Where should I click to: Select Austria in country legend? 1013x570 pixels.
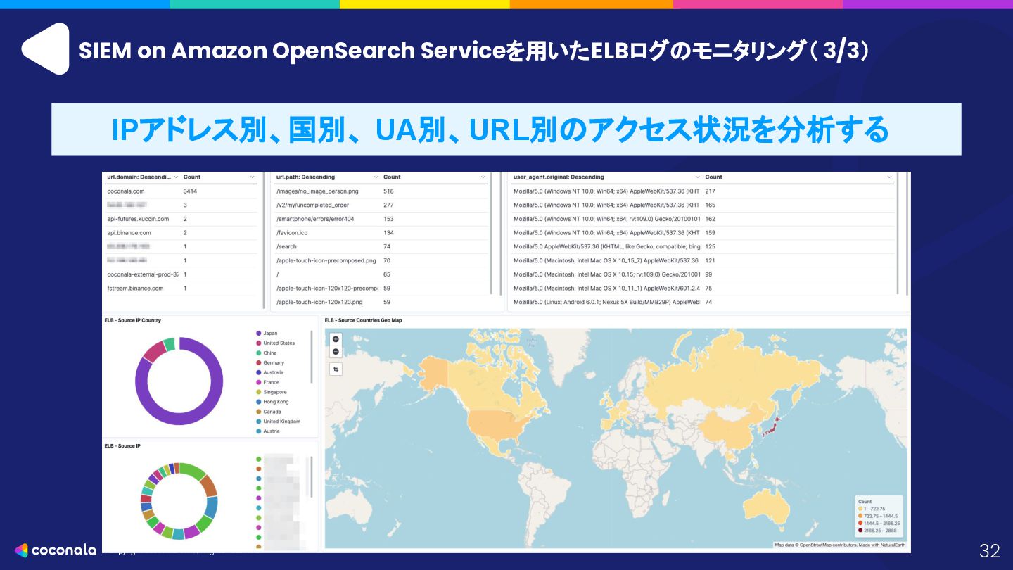[x=272, y=431]
